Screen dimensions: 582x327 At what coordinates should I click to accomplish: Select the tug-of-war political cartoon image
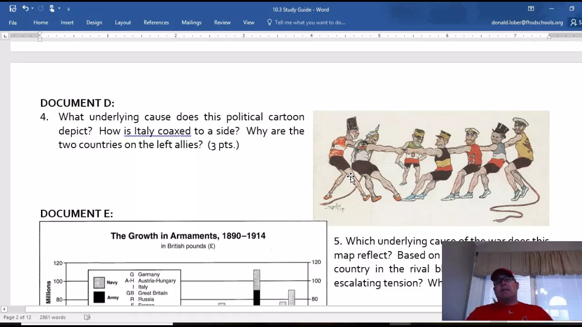[431, 168]
